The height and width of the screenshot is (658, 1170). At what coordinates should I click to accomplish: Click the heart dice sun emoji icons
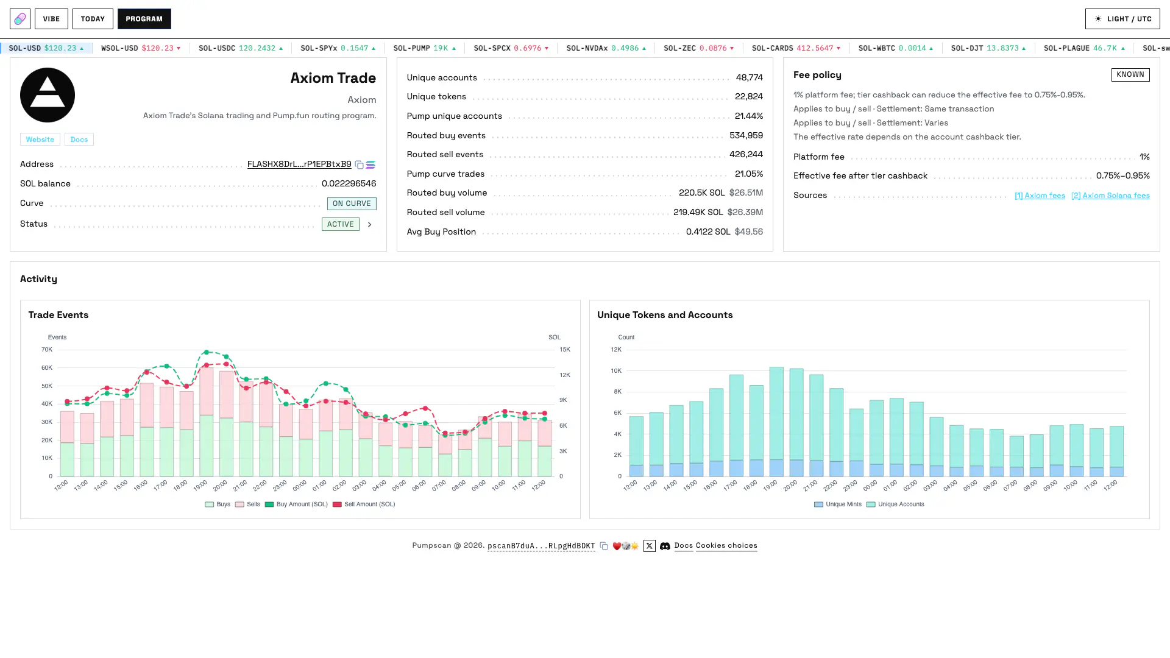click(626, 546)
